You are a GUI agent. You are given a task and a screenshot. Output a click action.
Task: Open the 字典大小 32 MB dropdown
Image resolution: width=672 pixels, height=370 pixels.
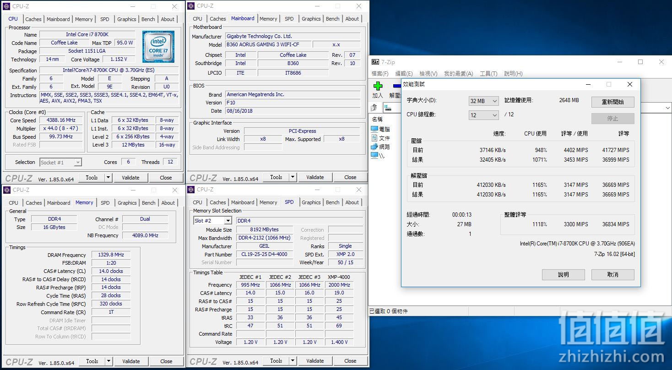click(484, 101)
